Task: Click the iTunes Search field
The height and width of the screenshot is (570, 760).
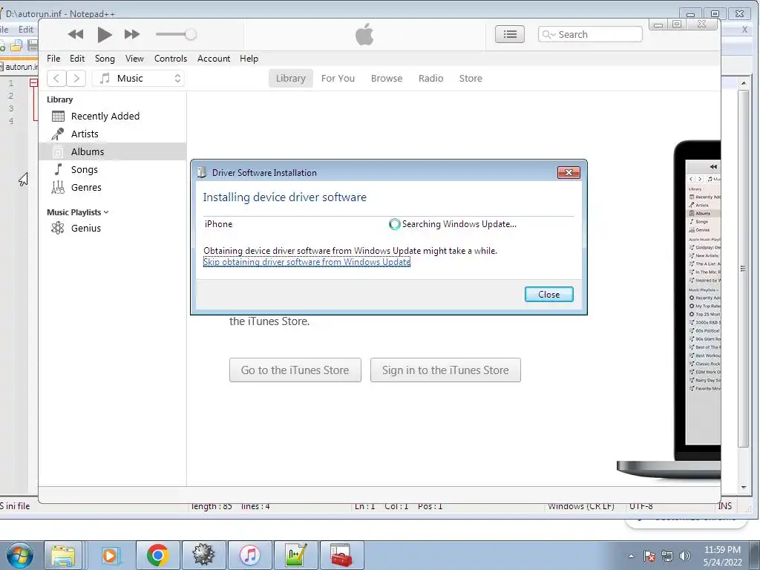Action: [x=590, y=34]
